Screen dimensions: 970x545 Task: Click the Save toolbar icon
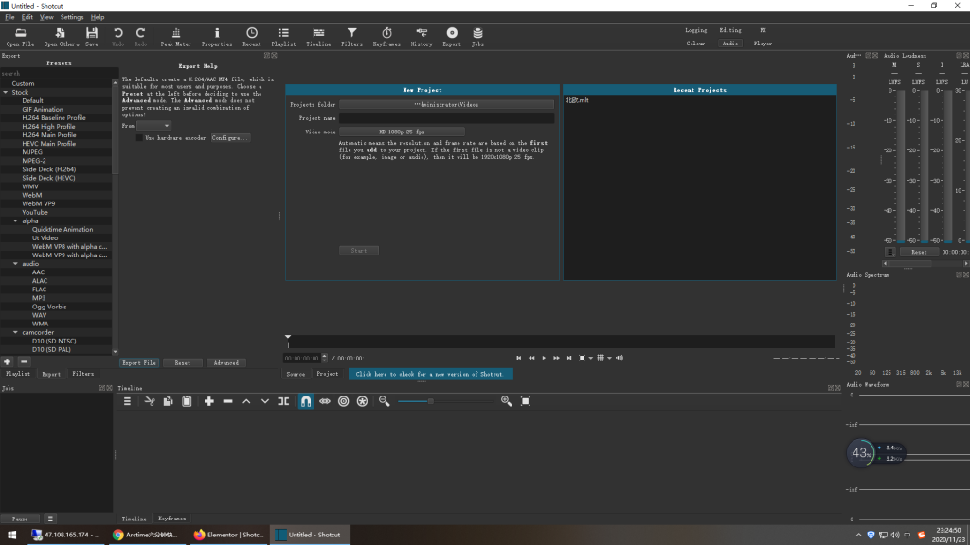click(92, 37)
